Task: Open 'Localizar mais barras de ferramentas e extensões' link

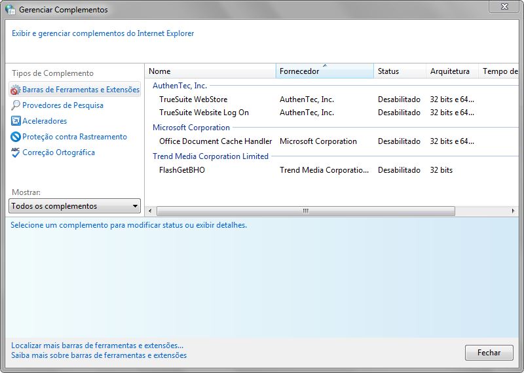Action: [97, 346]
